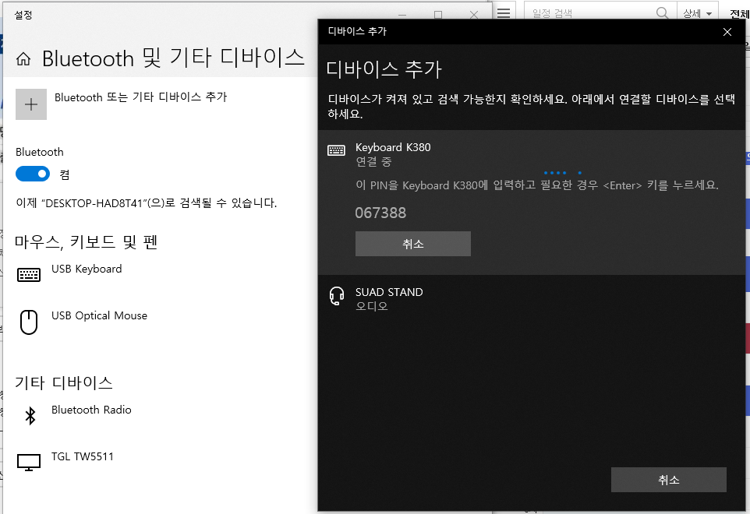The width and height of the screenshot is (750, 514).
Task: Click the SUAD STAND headset icon
Action: (337, 296)
